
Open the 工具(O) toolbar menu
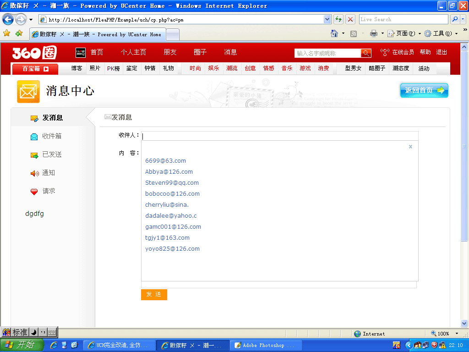click(441, 33)
